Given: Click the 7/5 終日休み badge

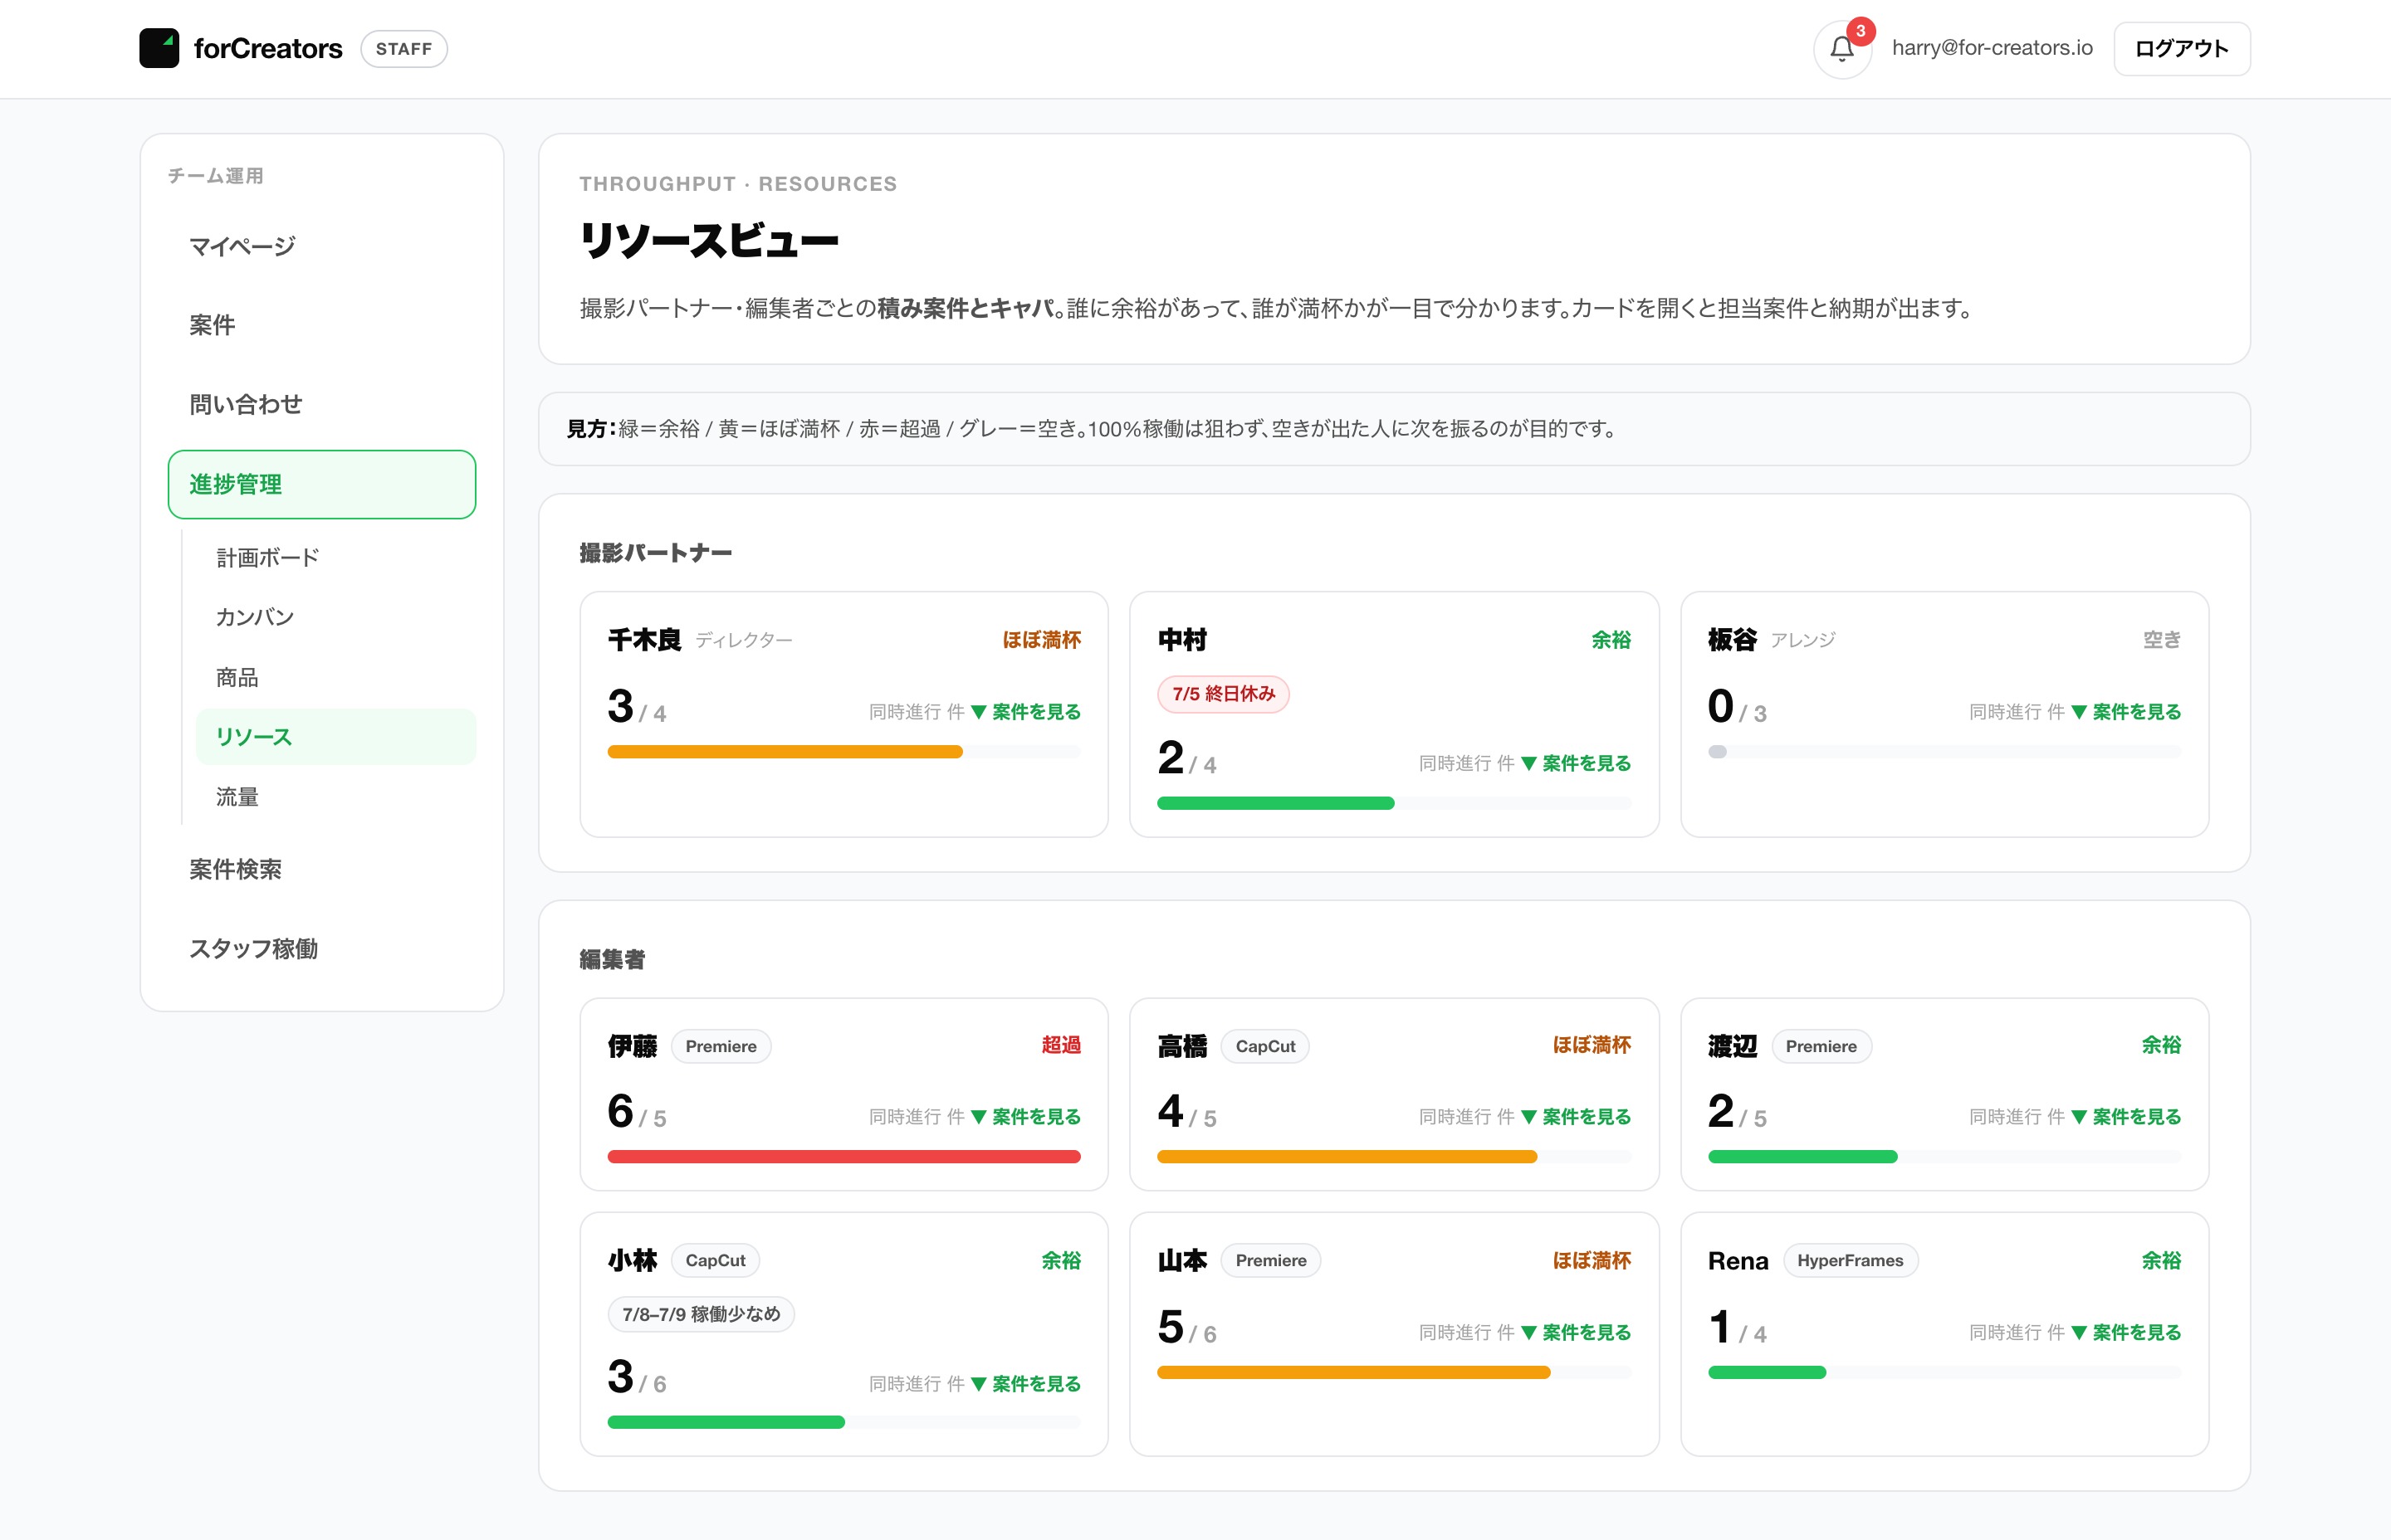Looking at the screenshot, I should tap(1224, 694).
